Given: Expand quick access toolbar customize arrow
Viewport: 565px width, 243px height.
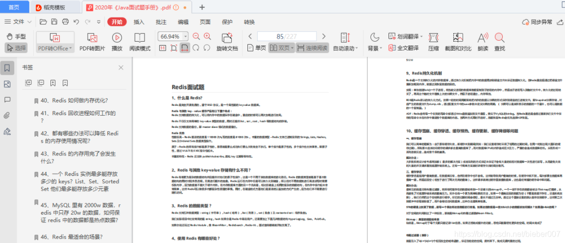Looking at the screenshot, I should pos(99,22).
